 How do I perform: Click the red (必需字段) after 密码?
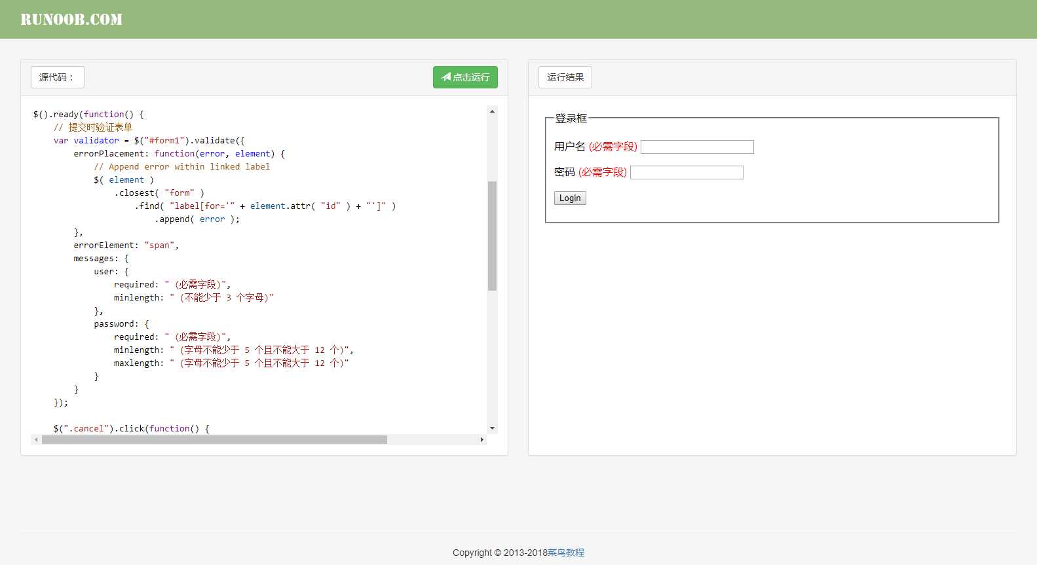point(603,172)
